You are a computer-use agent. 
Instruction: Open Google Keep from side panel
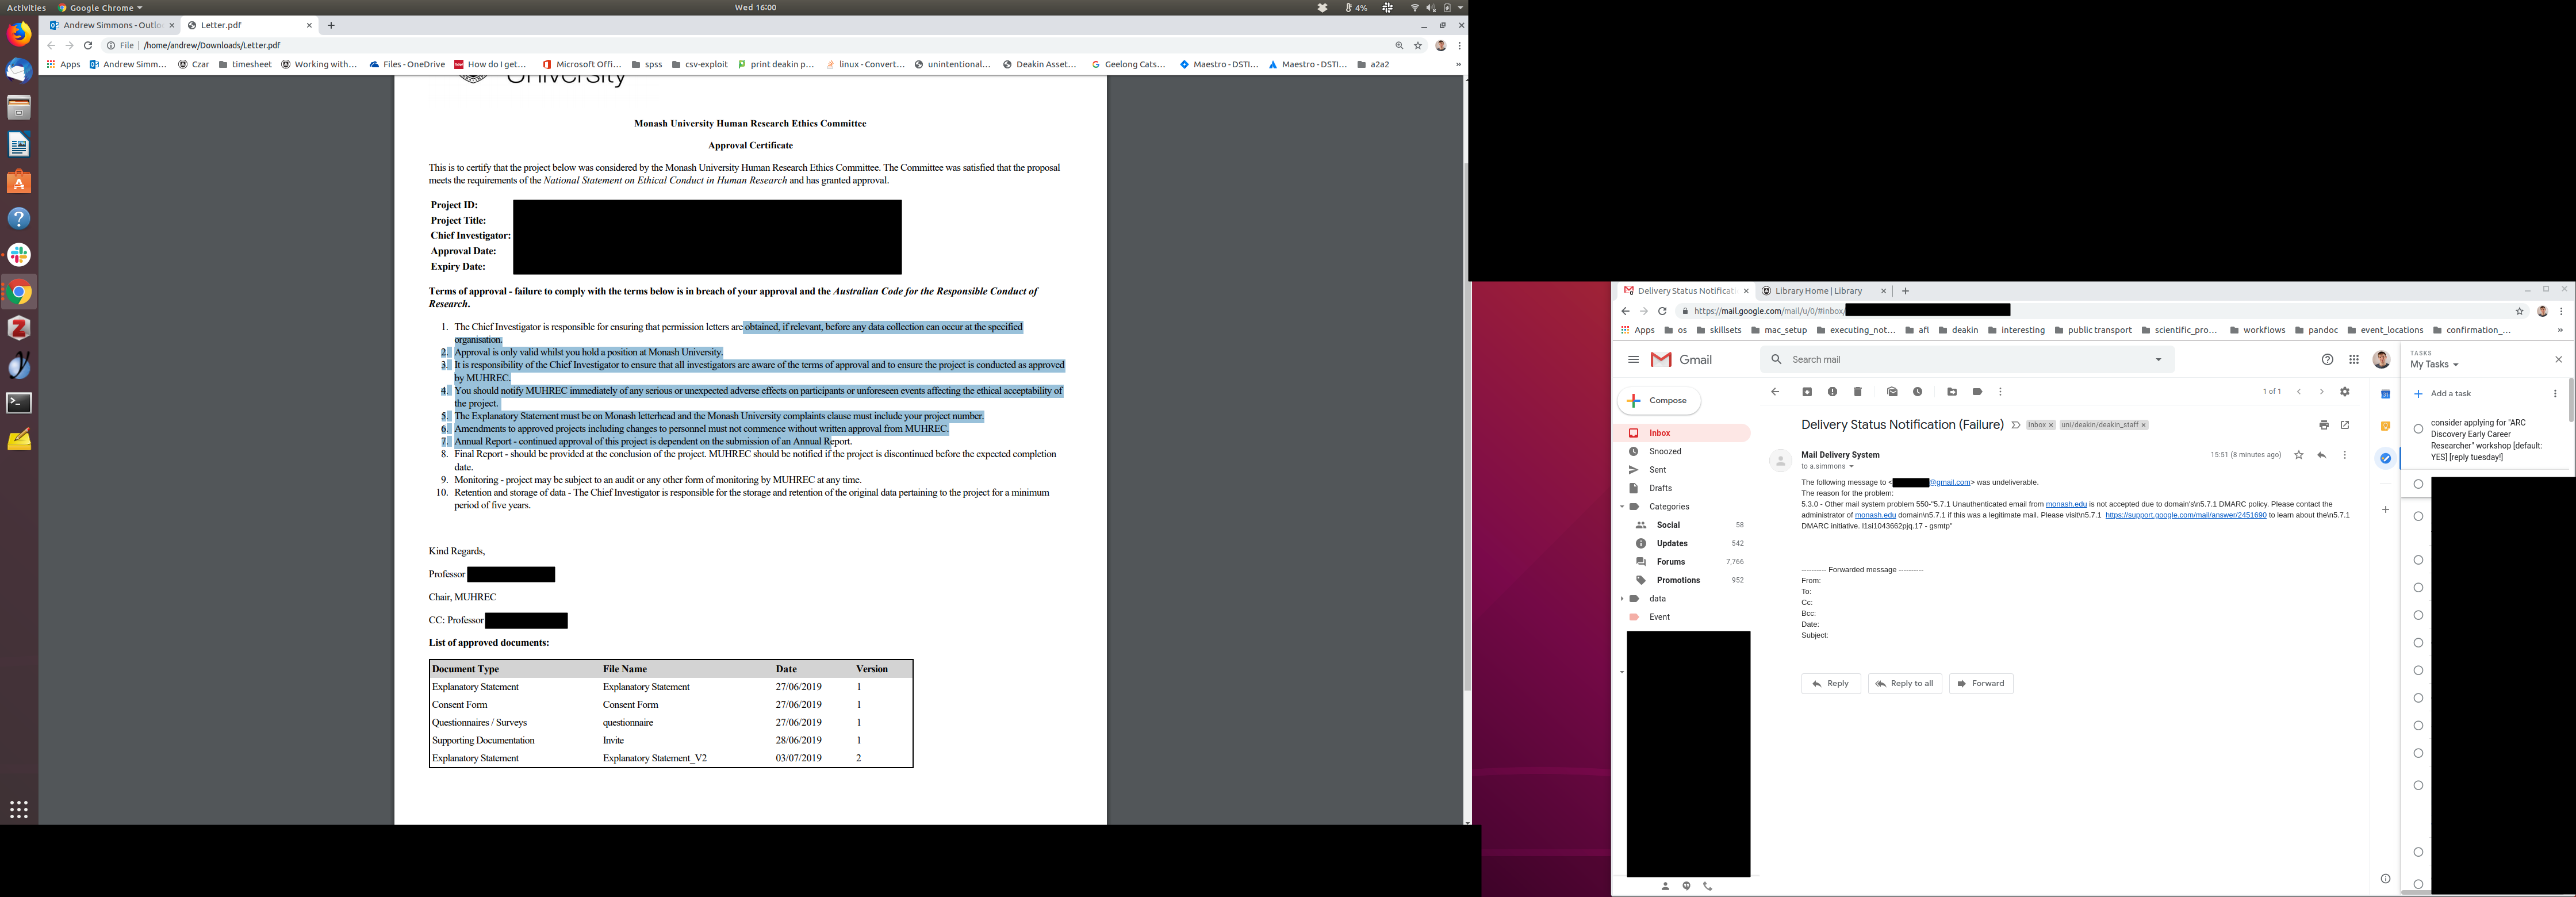(x=2385, y=426)
